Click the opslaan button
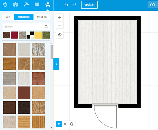This screenshot has height=130, width=158. (89, 5)
